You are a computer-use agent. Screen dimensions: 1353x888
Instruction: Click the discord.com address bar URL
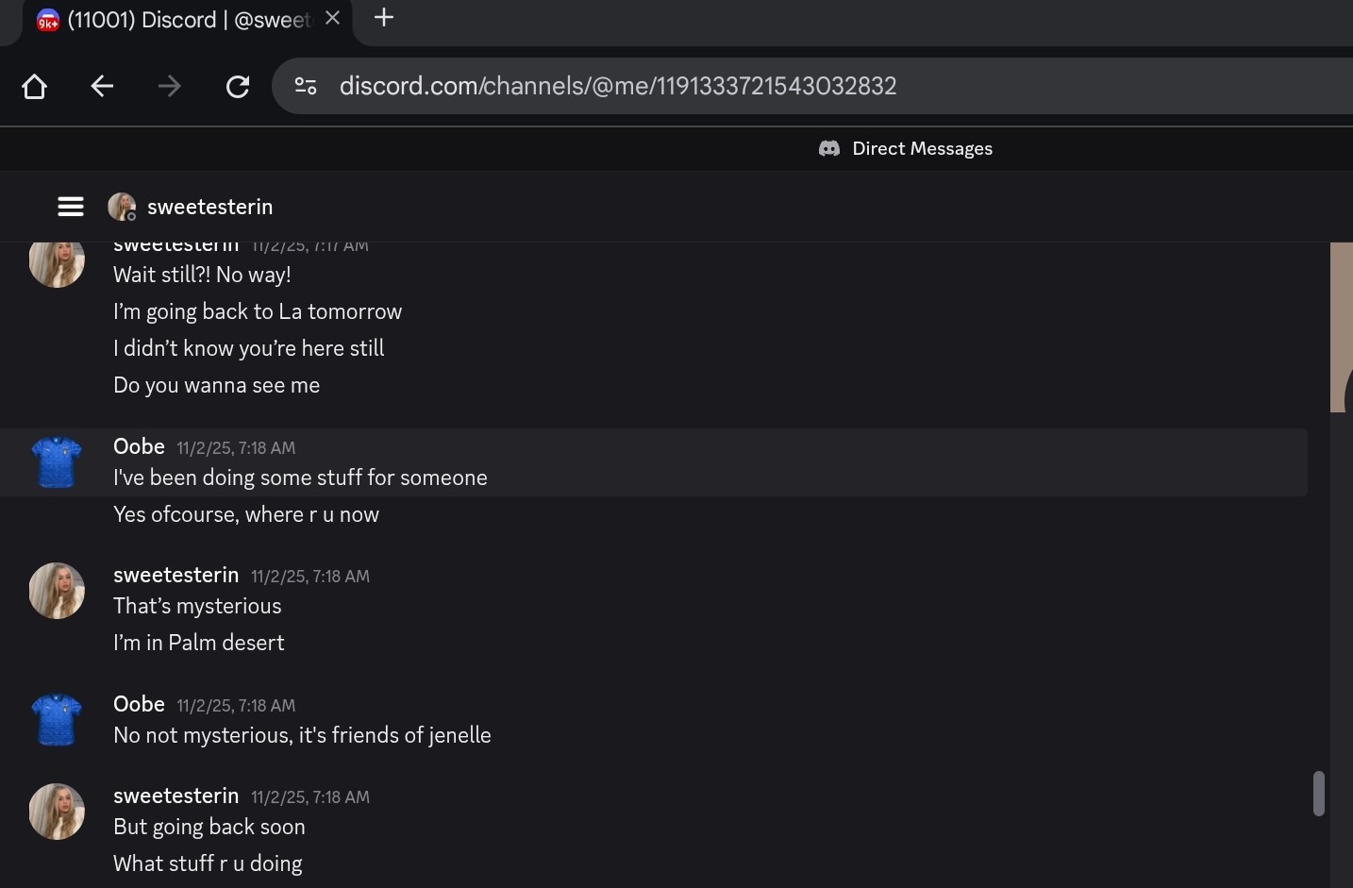click(618, 87)
